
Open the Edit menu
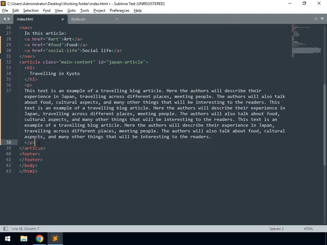pos(15,11)
